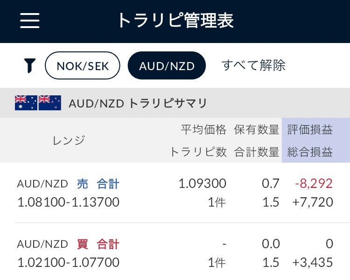Toggle the NOK/SEK filter chip
Image resolution: width=350 pixels, height=280 pixels.
pyautogui.click(x=83, y=65)
